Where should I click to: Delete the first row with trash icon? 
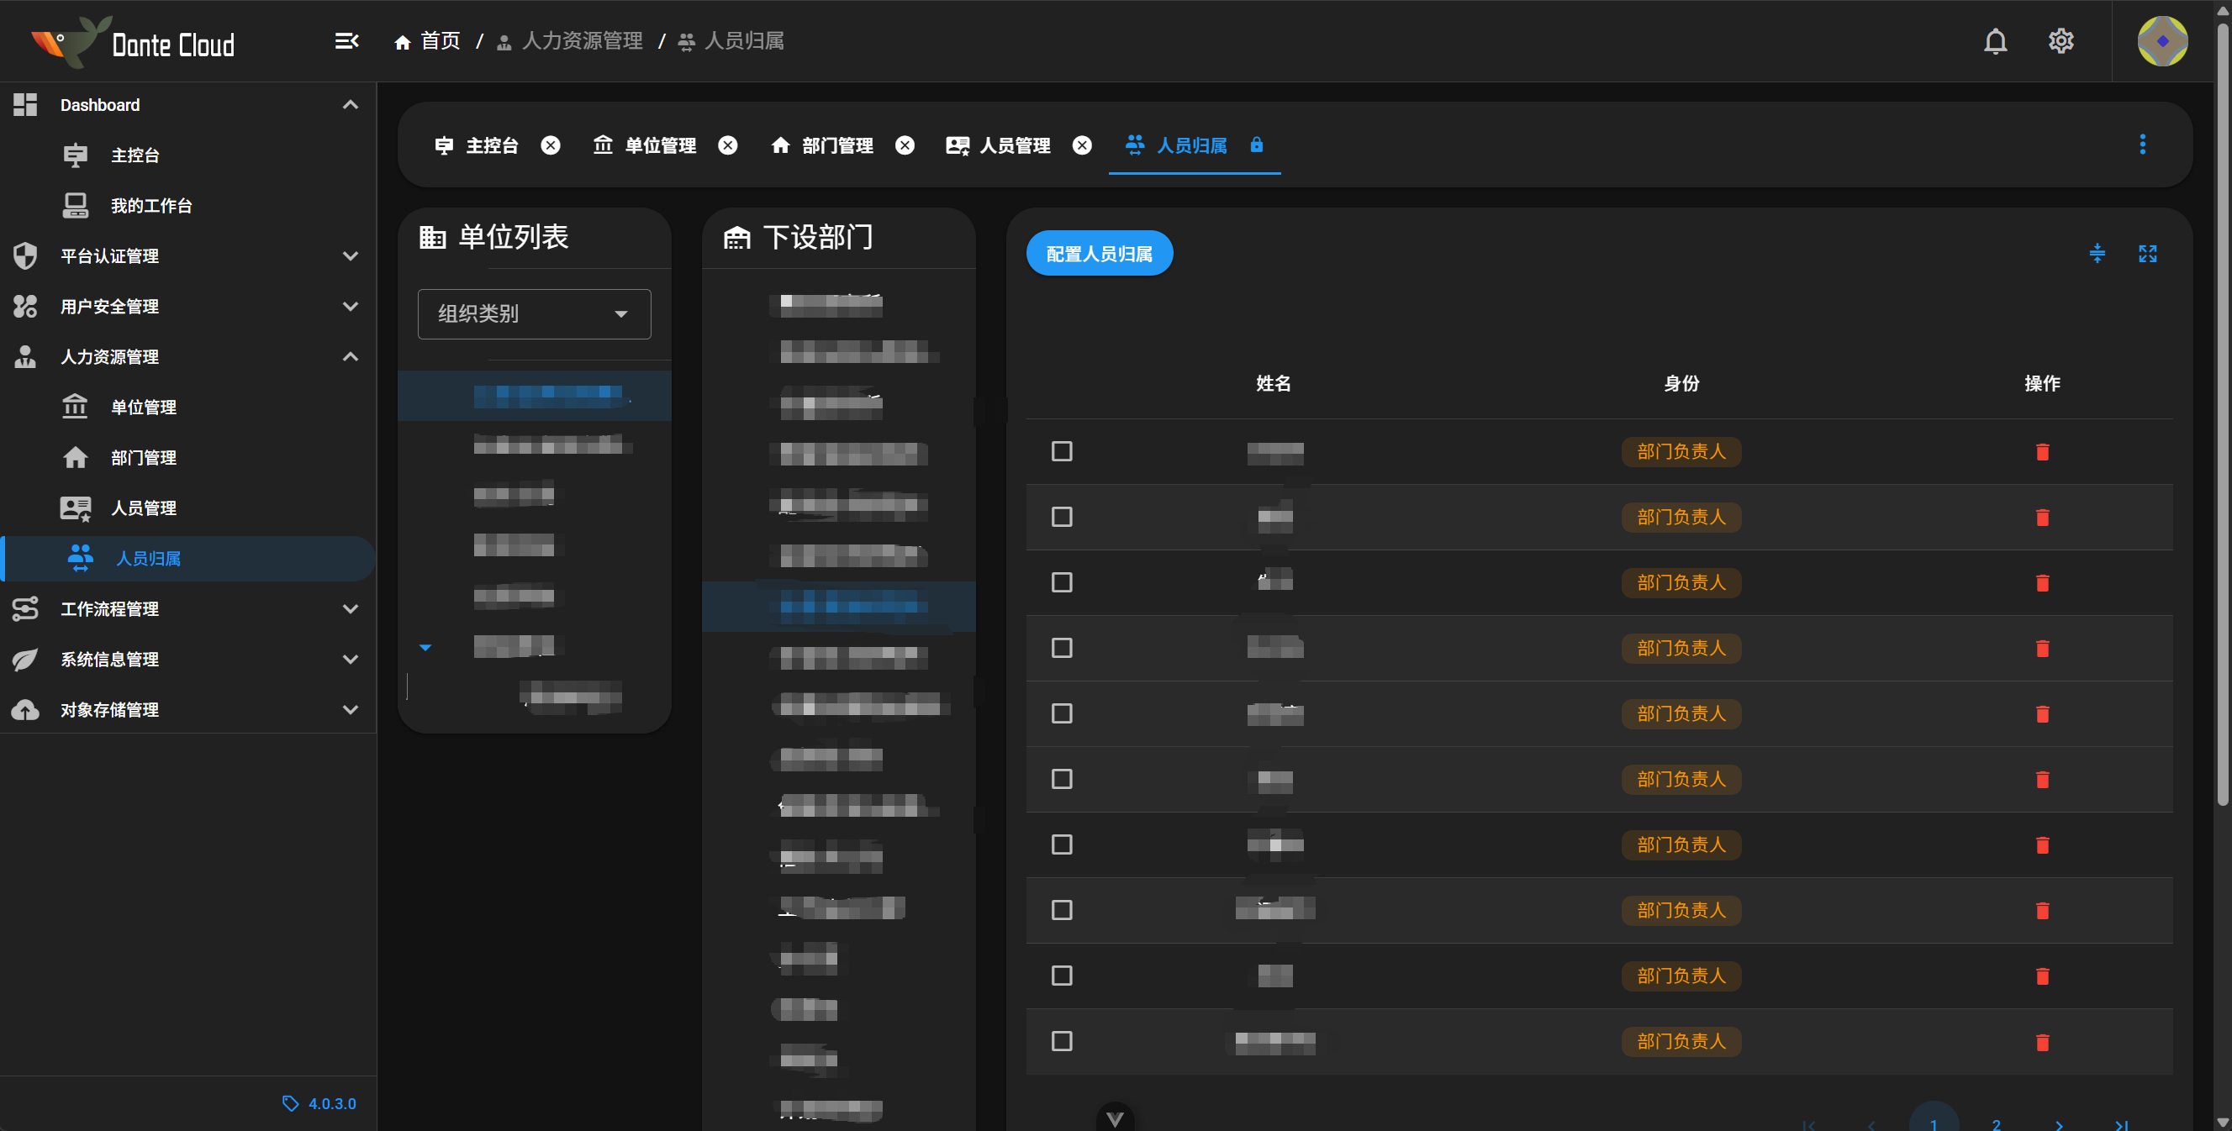point(2041,452)
